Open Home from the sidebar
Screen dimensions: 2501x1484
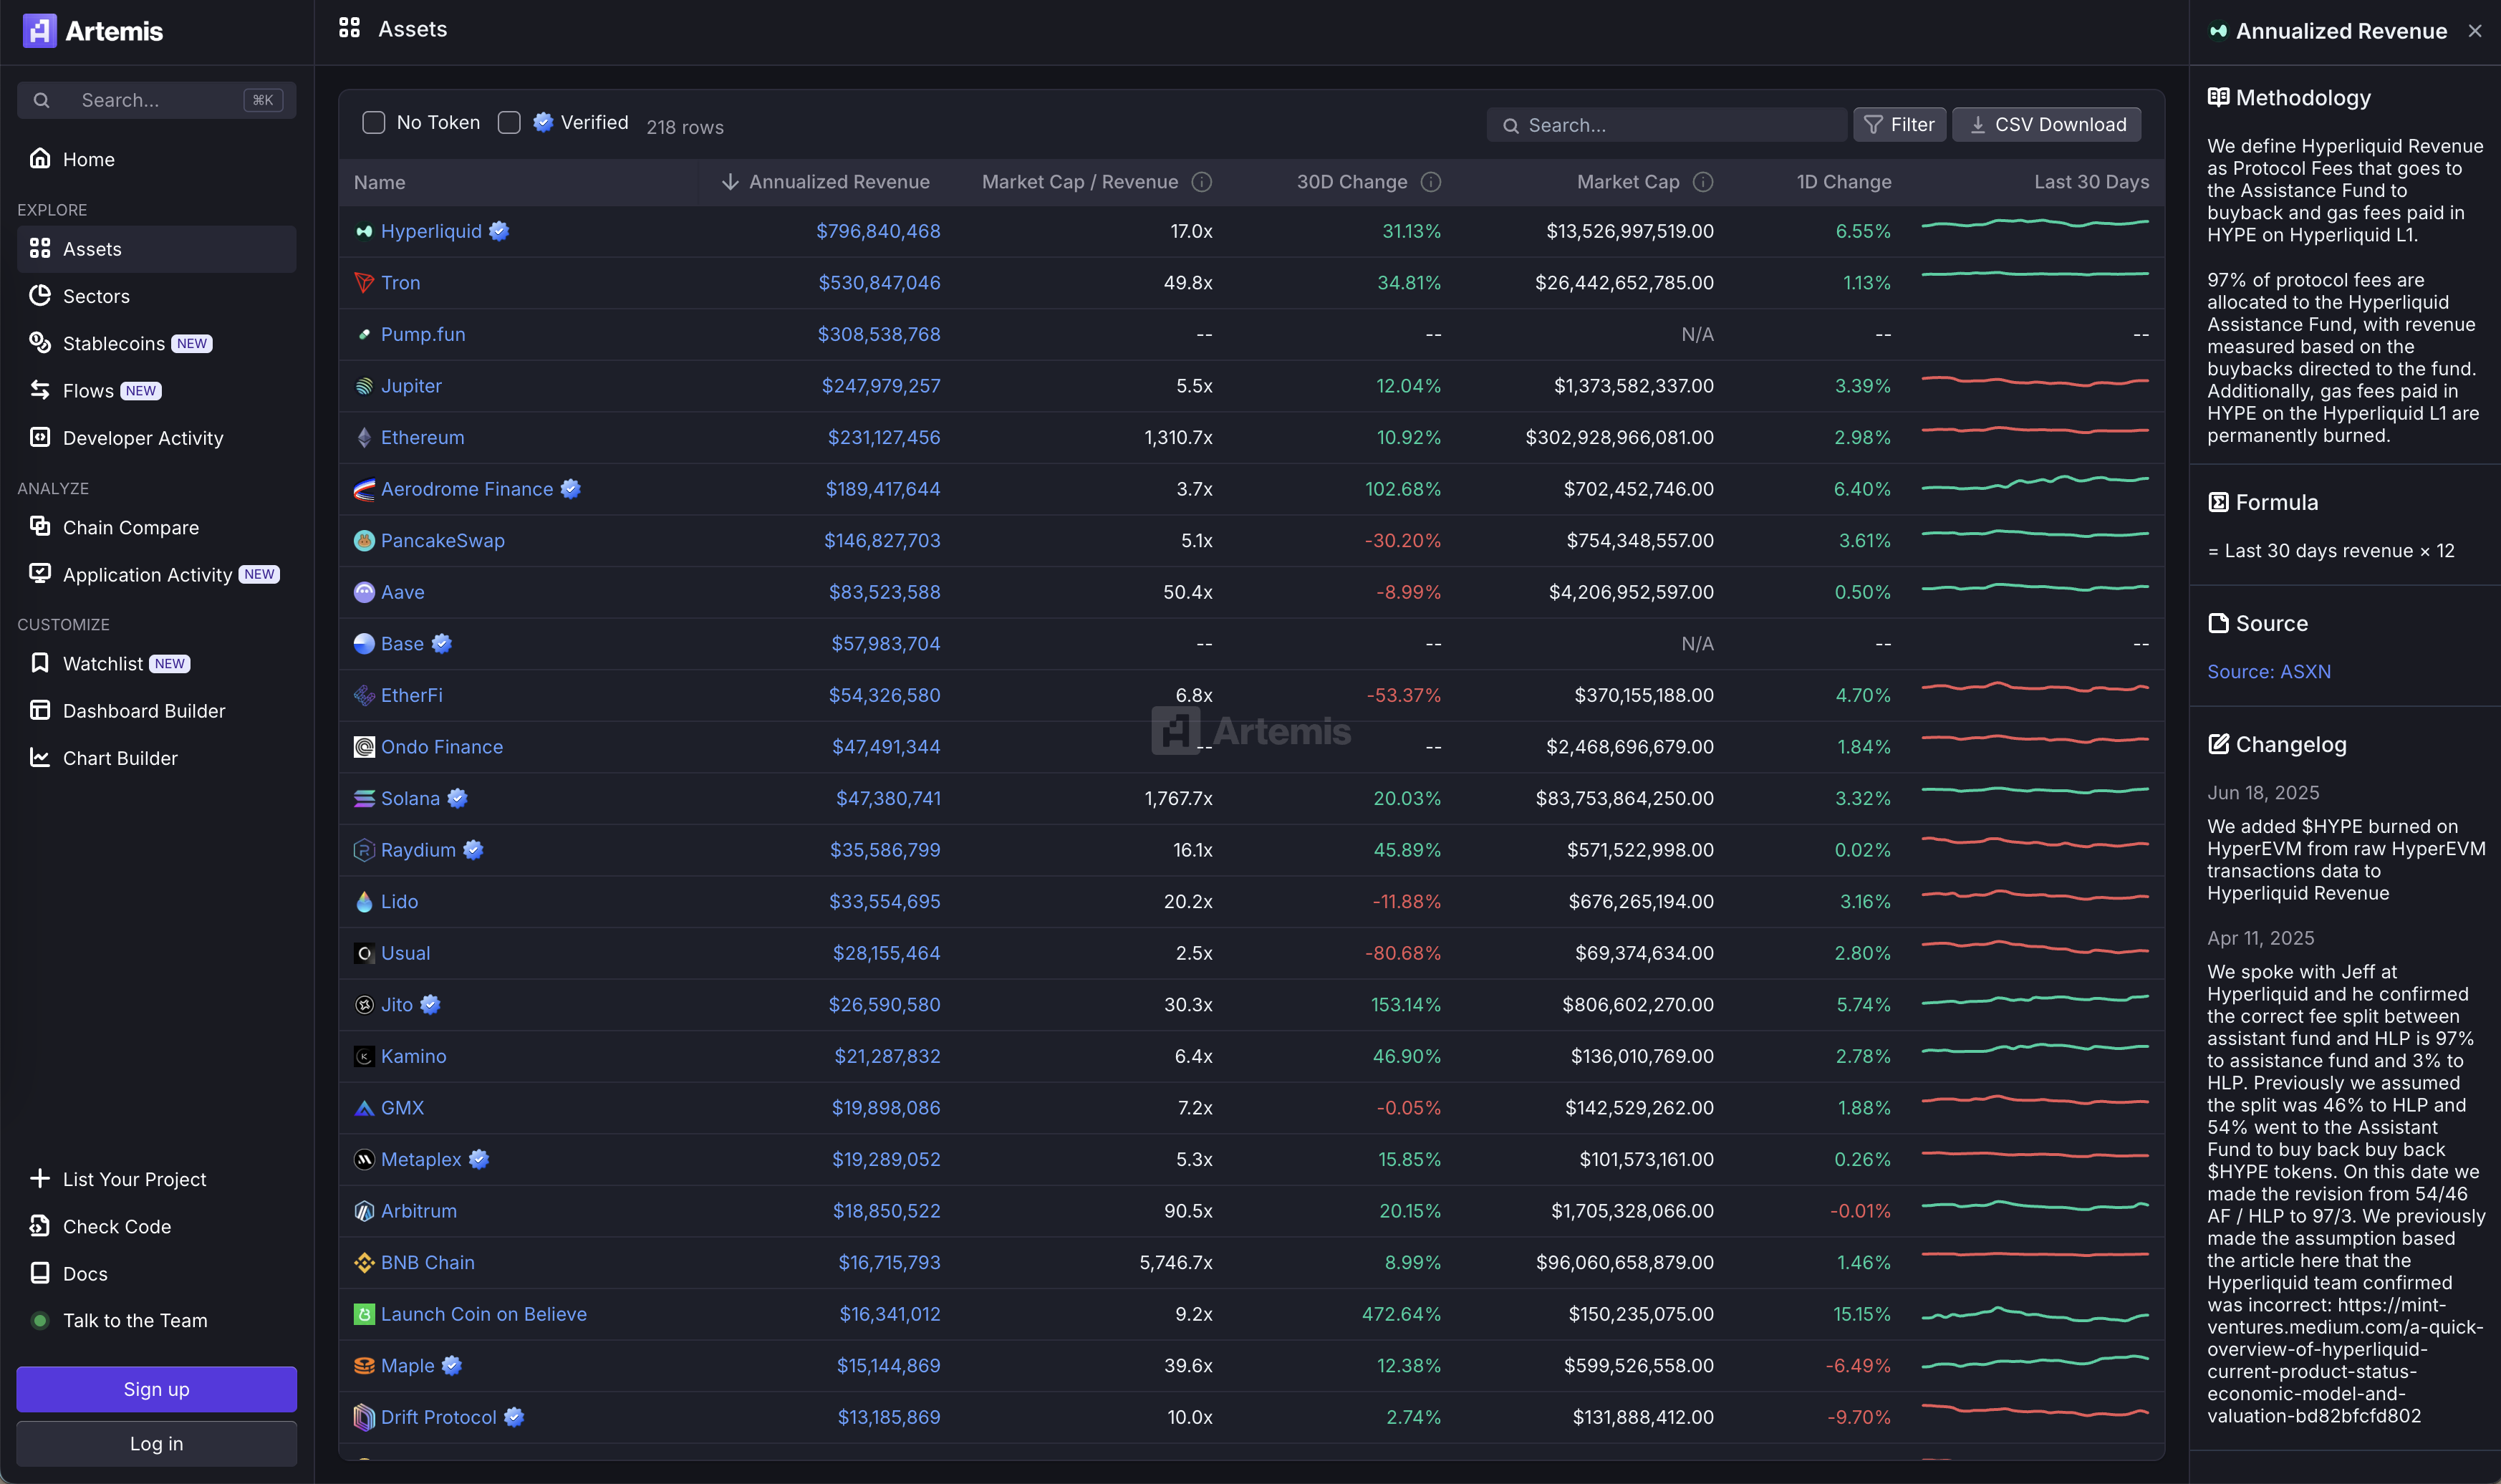157,159
